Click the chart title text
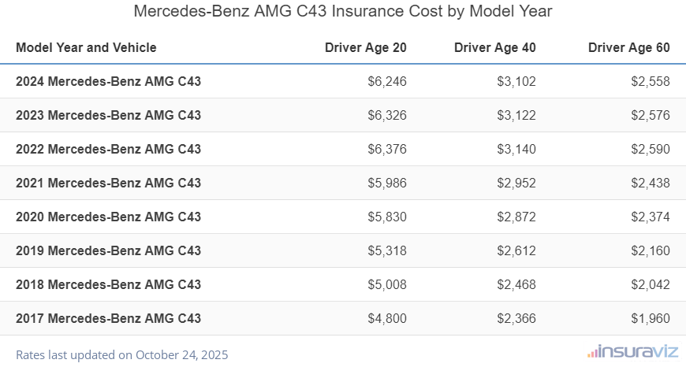Viewport: 686px width, 367px height. tap(343, 12)
